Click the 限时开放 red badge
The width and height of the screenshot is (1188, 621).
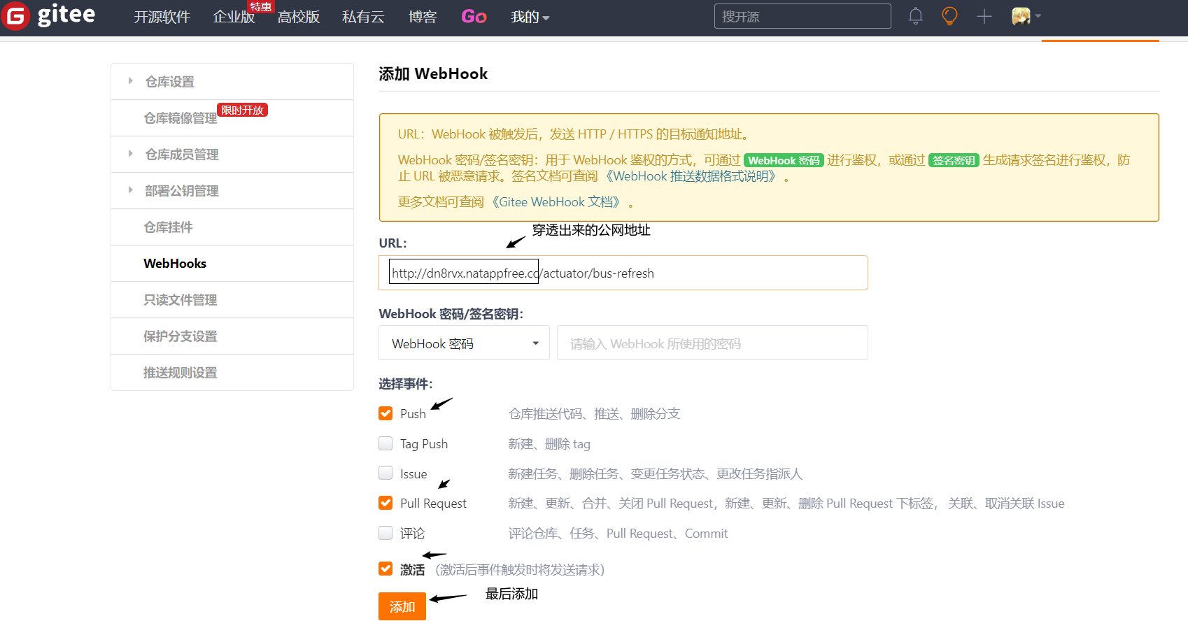pos(243,110)
